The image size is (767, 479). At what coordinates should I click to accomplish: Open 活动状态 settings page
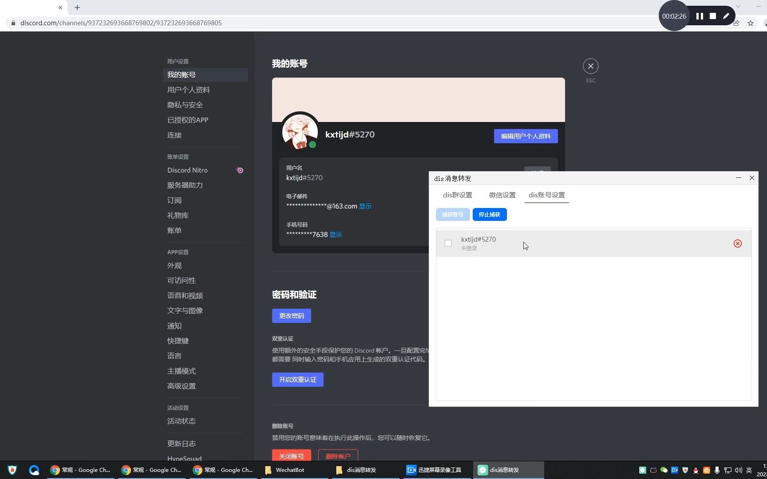(x=205, y=421)
